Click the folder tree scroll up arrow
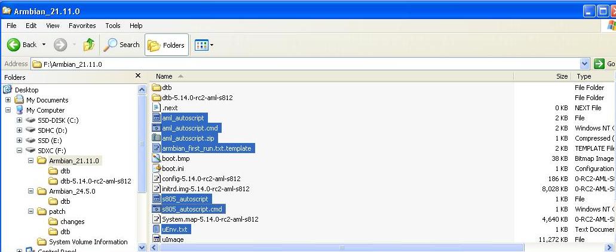Screen dimensions: 616x252 tap(142, 89)
